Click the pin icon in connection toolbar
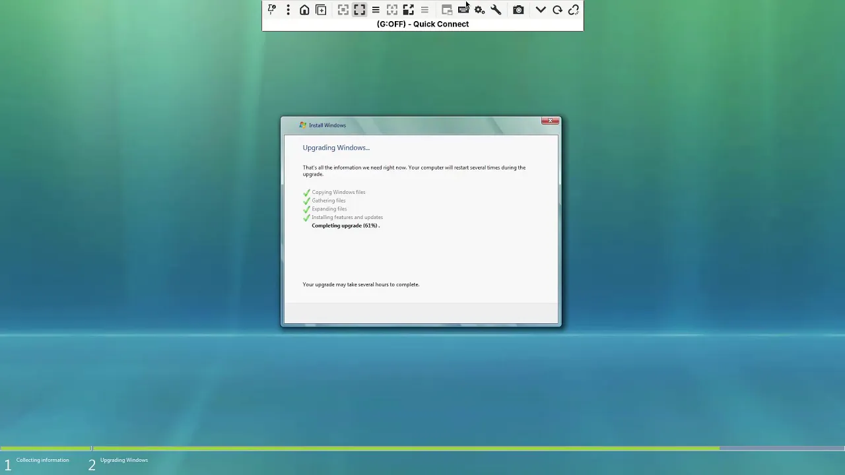The width and height of the screenshot is (845, 475). tap(272, 9)
